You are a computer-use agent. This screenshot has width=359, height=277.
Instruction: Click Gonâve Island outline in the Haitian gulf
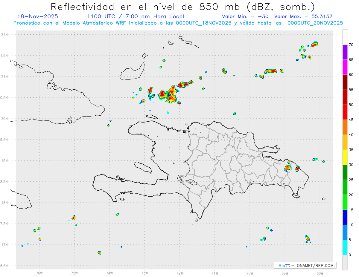142,167
